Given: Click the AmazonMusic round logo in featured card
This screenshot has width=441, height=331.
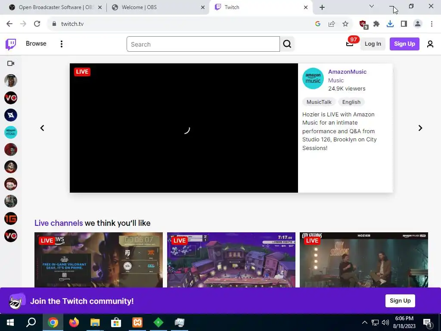Looking at the screenshot, I should click(313, 78).
